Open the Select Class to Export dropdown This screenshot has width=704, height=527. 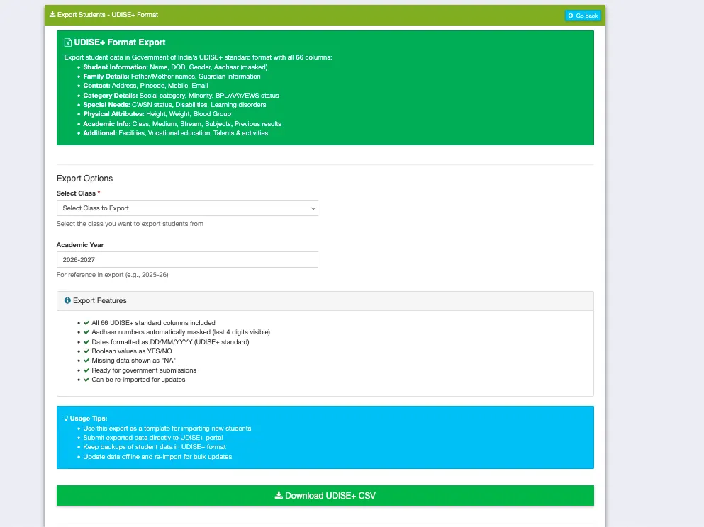(x=187, y=208)
